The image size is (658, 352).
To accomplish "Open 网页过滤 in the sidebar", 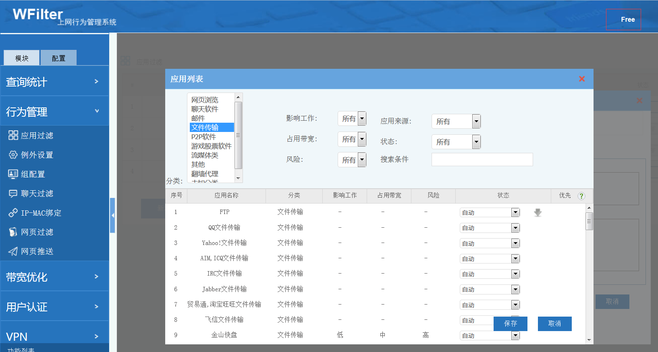I will [x=37, y=232].
